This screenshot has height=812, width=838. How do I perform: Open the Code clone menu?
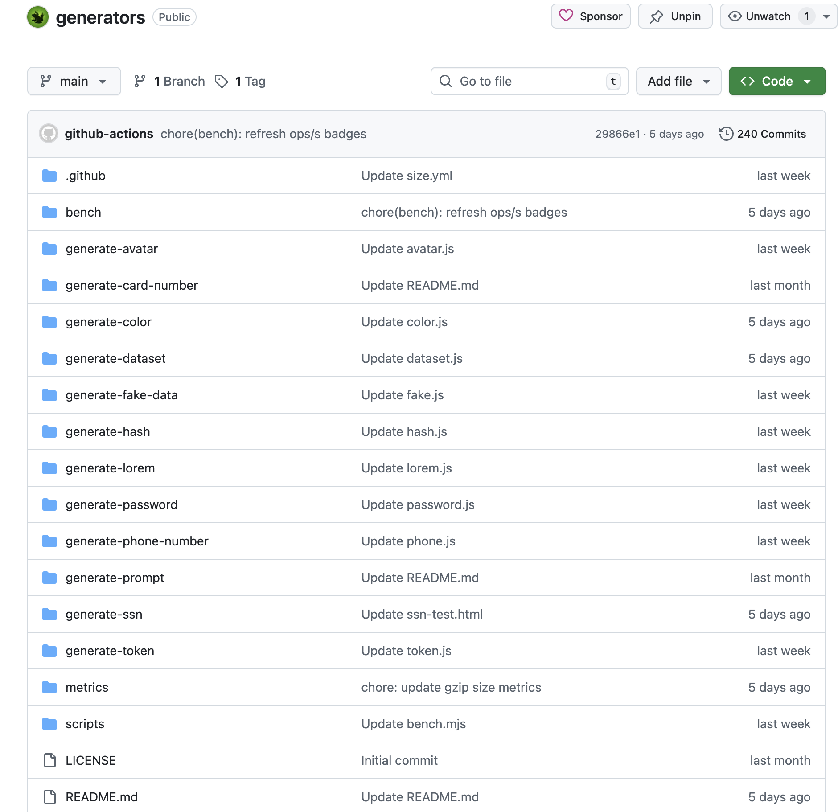point(776,81)
